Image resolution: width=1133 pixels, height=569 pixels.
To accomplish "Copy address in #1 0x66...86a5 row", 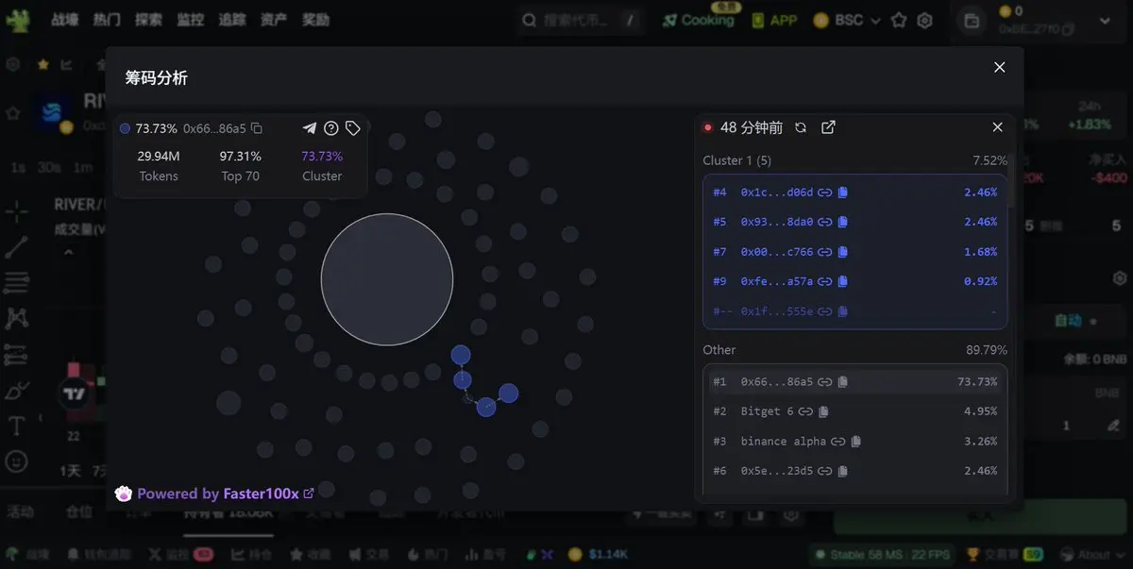I will pyautogui.click(x=843, y=382).
